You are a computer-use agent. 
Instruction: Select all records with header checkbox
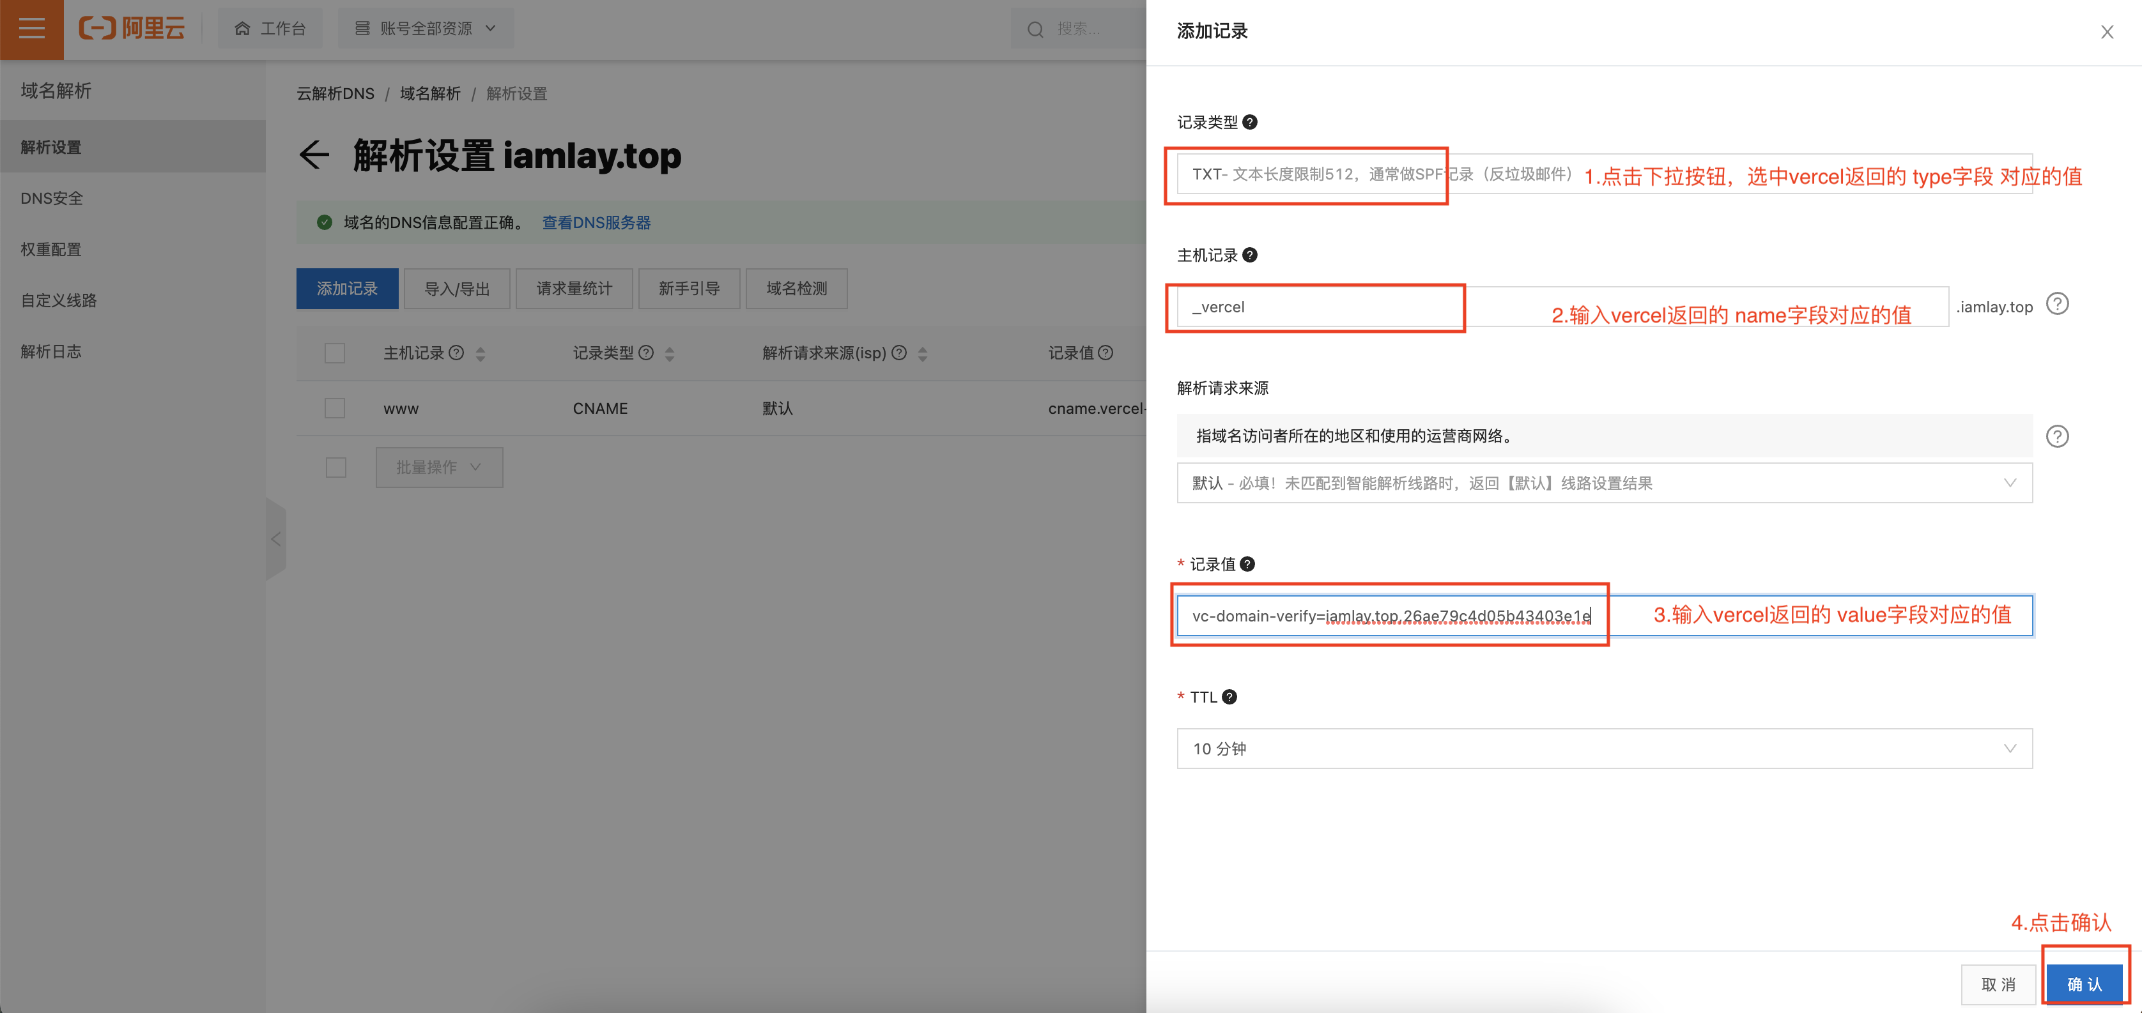coord(334,353)
